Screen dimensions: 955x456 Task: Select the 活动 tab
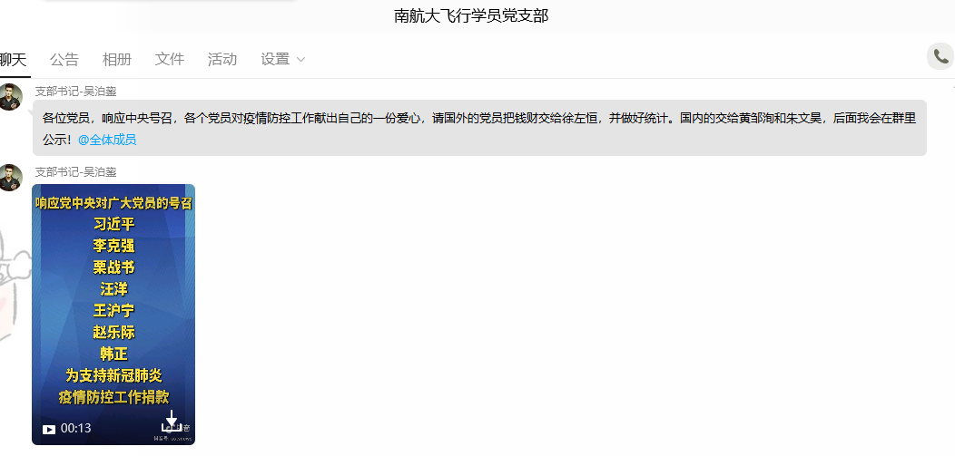222,60
